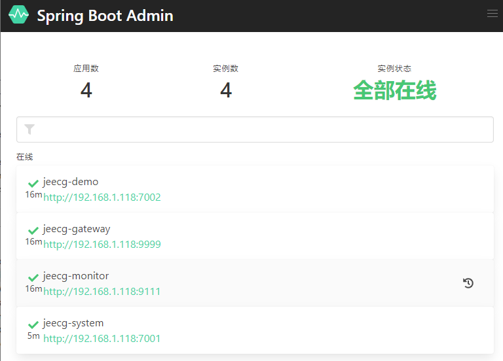This screenshot has height=361, width=503.
Task: Visit the http://192.168.1.118:9111 monitor link
Action: point(102,292)
